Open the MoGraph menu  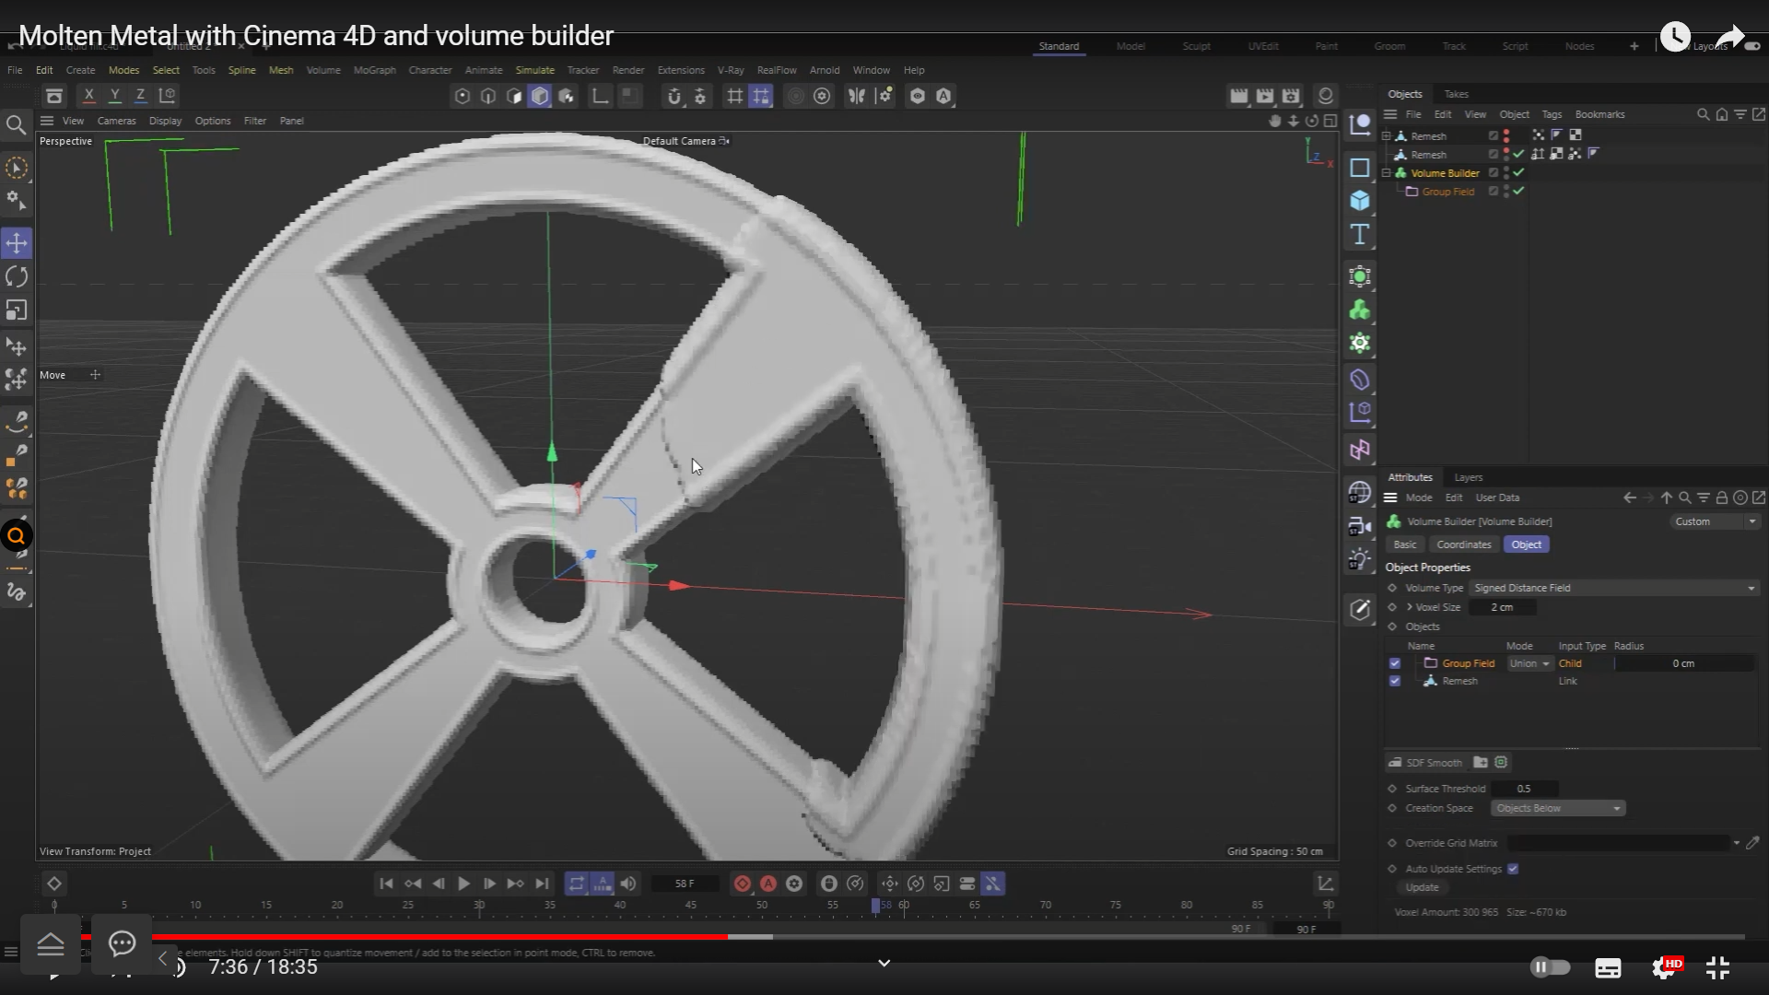tap(374, 70)
